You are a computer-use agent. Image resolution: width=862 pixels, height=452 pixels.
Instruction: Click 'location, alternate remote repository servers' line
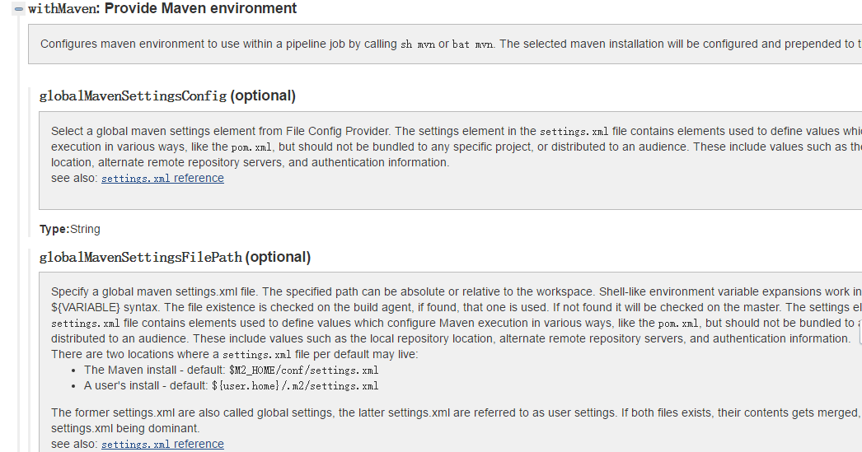point(251,162)
